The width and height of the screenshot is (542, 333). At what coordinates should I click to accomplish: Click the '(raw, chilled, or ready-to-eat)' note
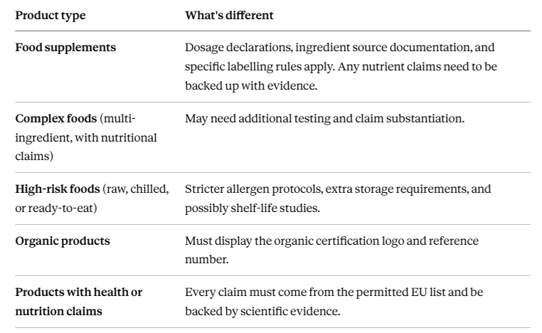pyautogui.click(x=92, y=199)
